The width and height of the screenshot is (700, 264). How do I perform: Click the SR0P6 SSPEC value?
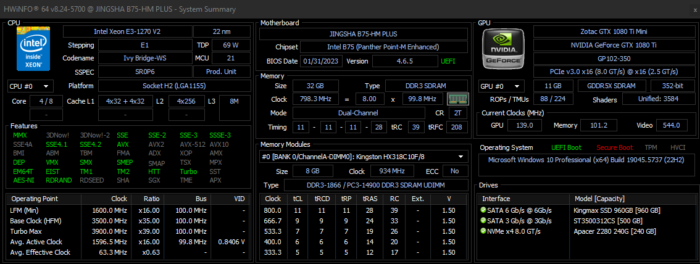tap(144, 72)
